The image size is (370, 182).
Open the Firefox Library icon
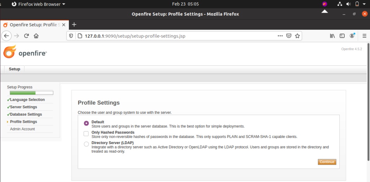click(332, 36)
